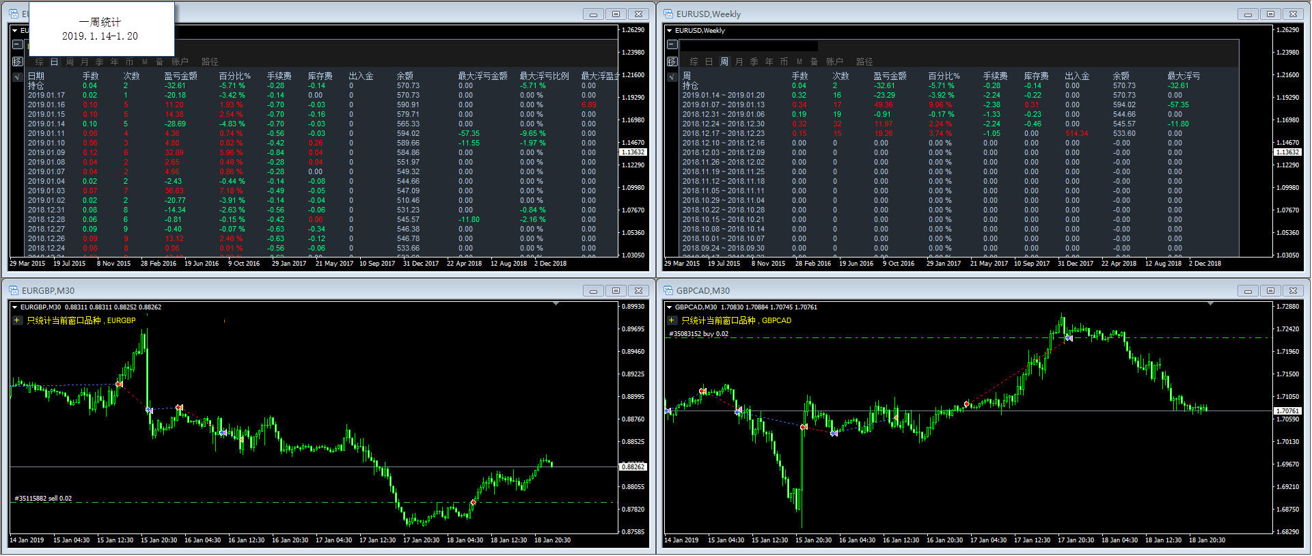Select 周 (week) tab in right EURUSD window
This screenshot has width=1312, height=556.
point(724,61)
